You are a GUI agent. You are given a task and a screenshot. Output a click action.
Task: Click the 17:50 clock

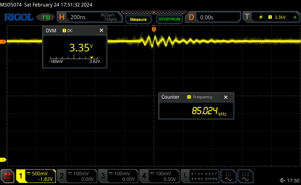click(293, 181)
